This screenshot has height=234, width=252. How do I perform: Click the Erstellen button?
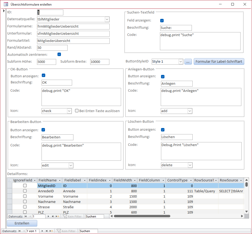[x=22, y=223]
